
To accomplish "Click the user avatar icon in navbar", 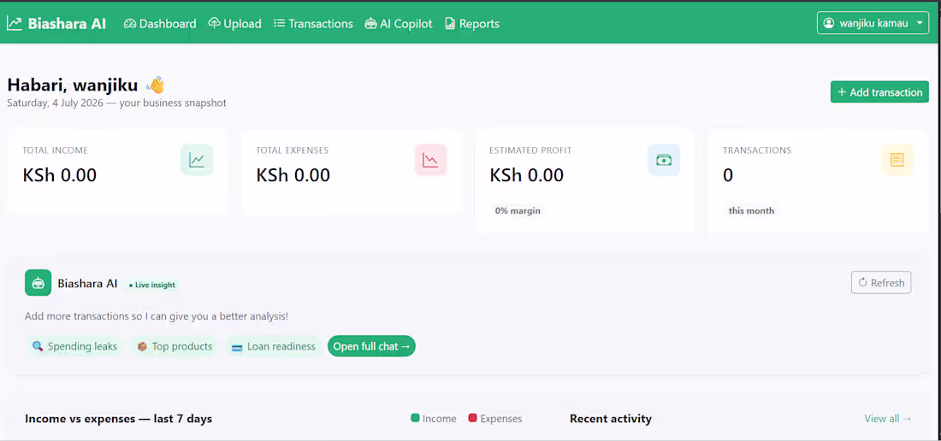I will point(829,23).
